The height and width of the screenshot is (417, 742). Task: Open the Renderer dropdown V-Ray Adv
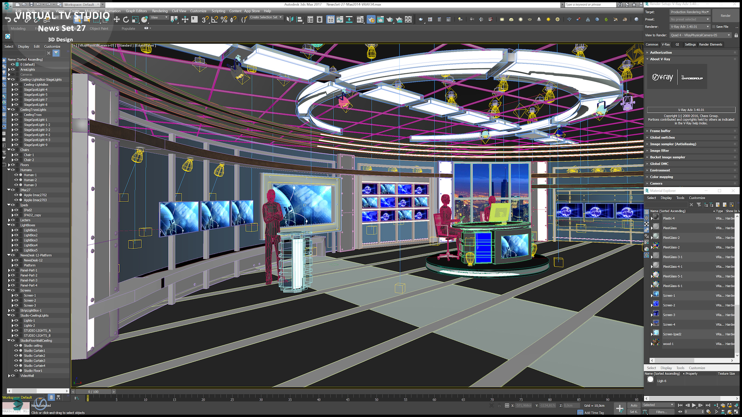tap(690, 27)
